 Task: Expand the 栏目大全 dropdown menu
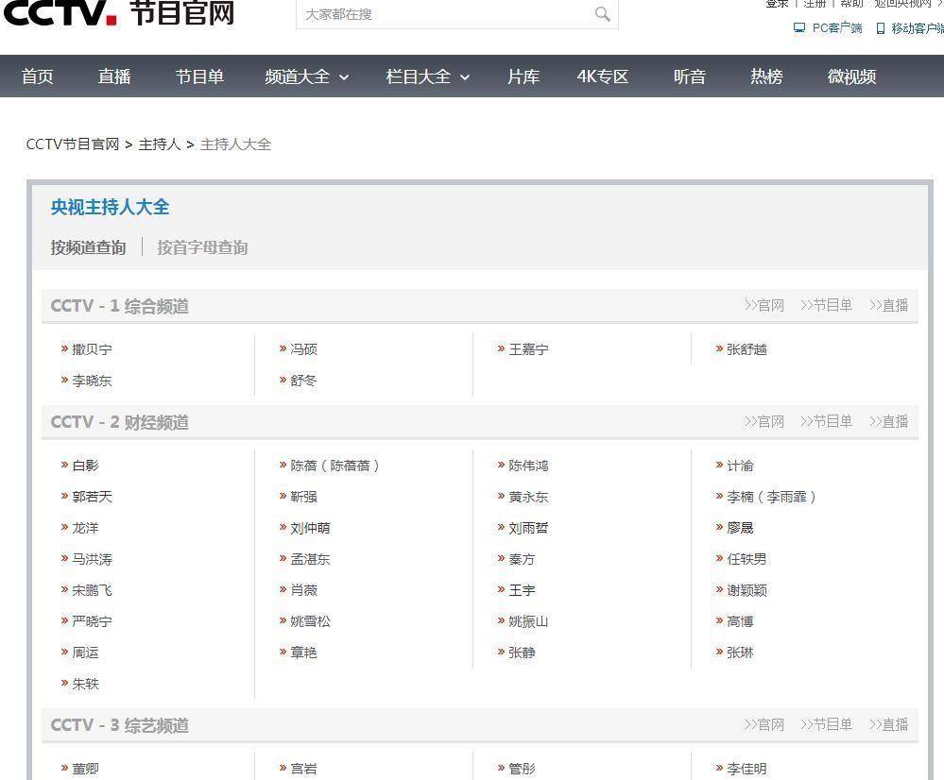427,76
